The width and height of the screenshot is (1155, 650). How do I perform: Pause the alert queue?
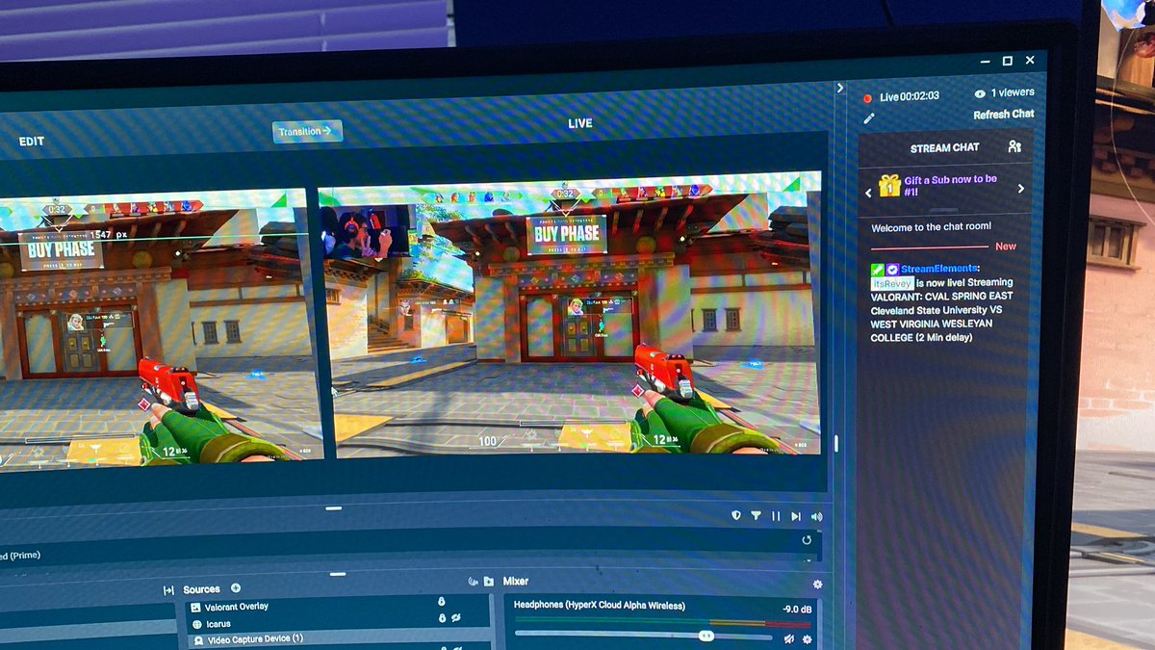(x=776, y=516)
